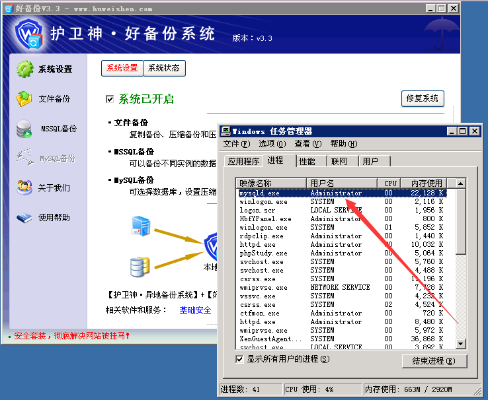This screenshot has height=400, width=488.
Task: Select httpd.exe row using 10,032 K
Action: pyautogui.click(x=342, y=244)
